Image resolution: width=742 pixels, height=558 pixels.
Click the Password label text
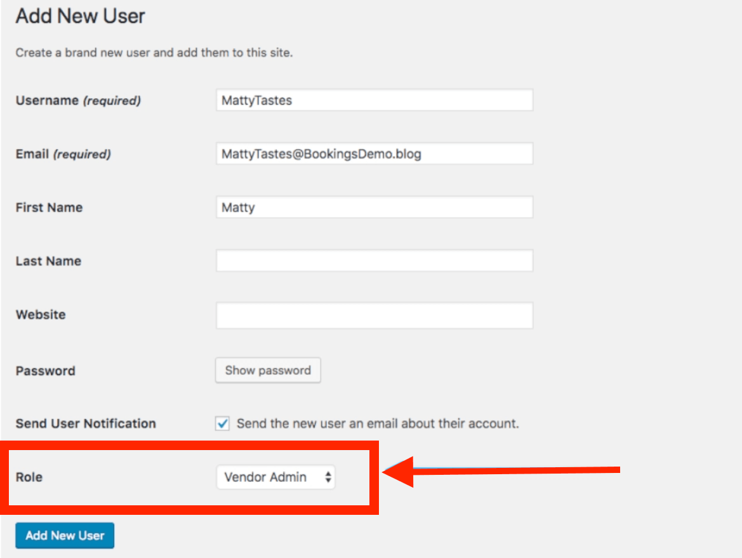coord(45,371)
